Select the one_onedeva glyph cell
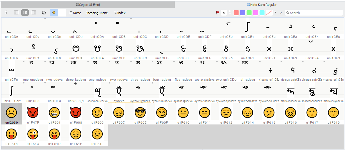The height and width of the screenshot is (150, 345). tap(33, 71)
